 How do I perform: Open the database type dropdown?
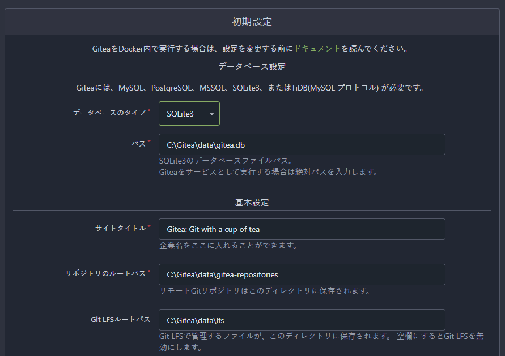coord(189,113)
